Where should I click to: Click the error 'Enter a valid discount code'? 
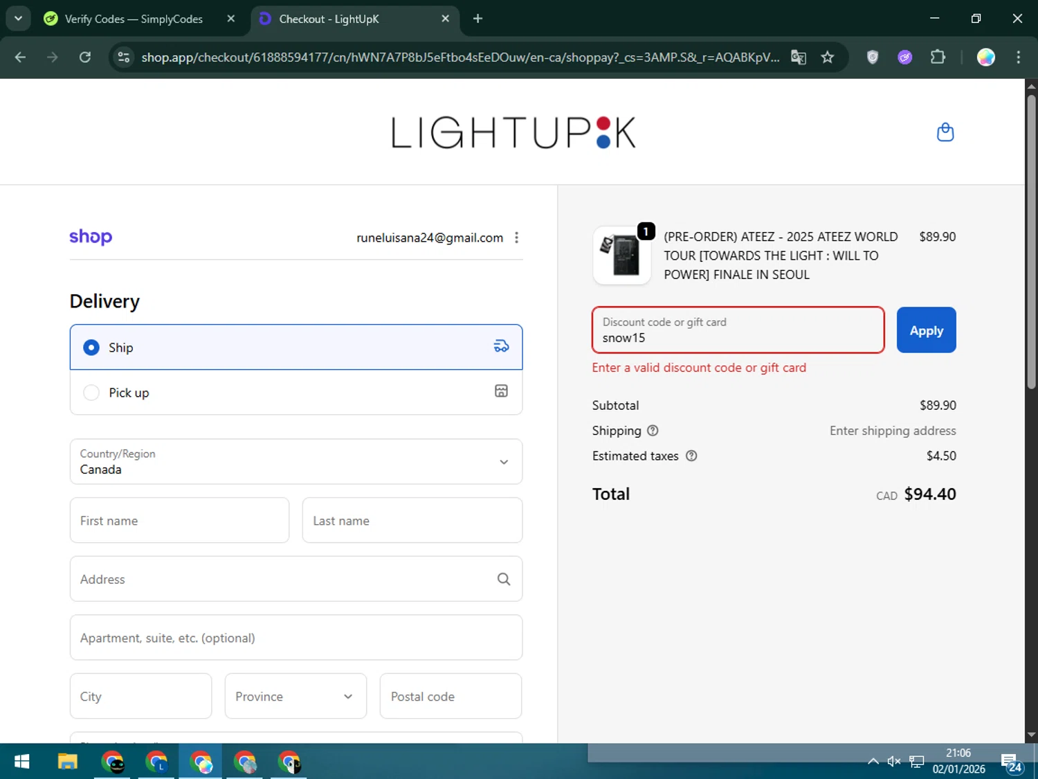699,368
